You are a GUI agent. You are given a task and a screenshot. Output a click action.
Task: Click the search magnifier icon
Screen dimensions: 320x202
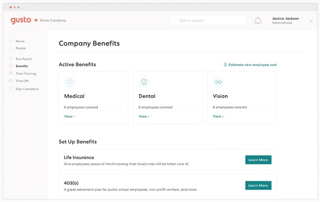tap(175, 20)
